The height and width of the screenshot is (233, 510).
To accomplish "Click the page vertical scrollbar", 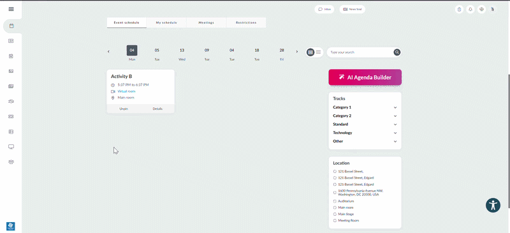I will [508, 142].
